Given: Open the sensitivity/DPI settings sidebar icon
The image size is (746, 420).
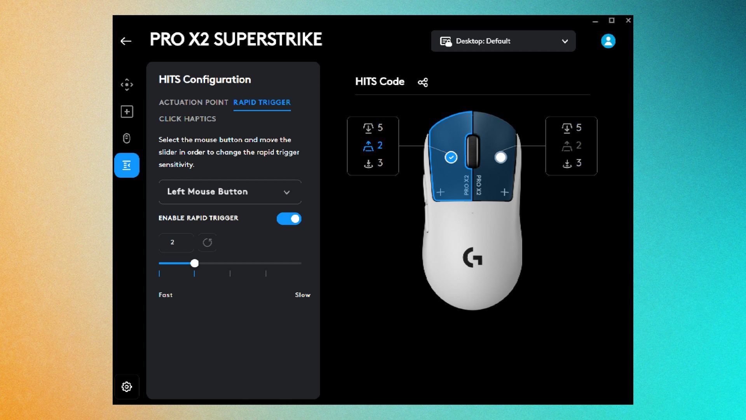Looking at the screenshot, I should [x=127, y=84].
